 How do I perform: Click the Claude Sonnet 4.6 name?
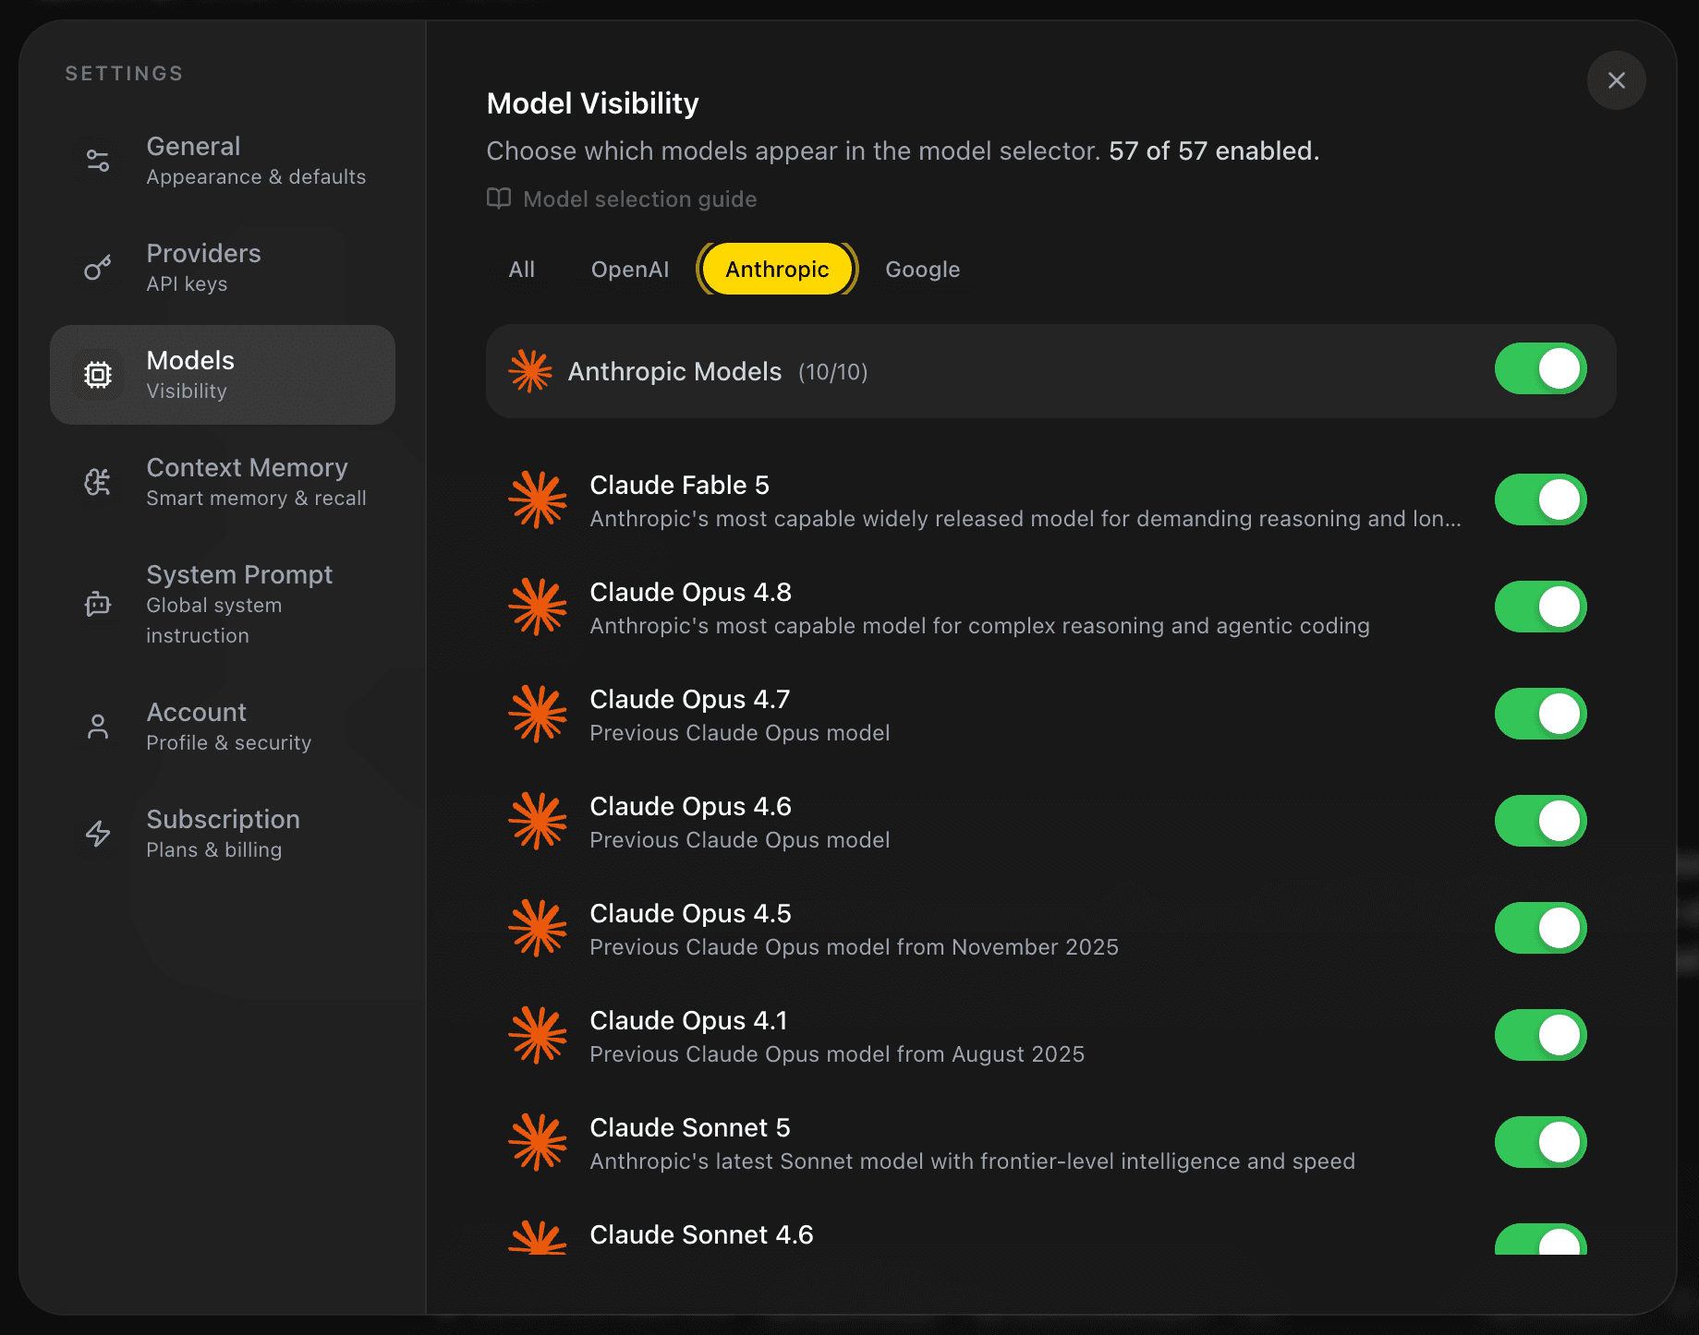coord(701,1234)
